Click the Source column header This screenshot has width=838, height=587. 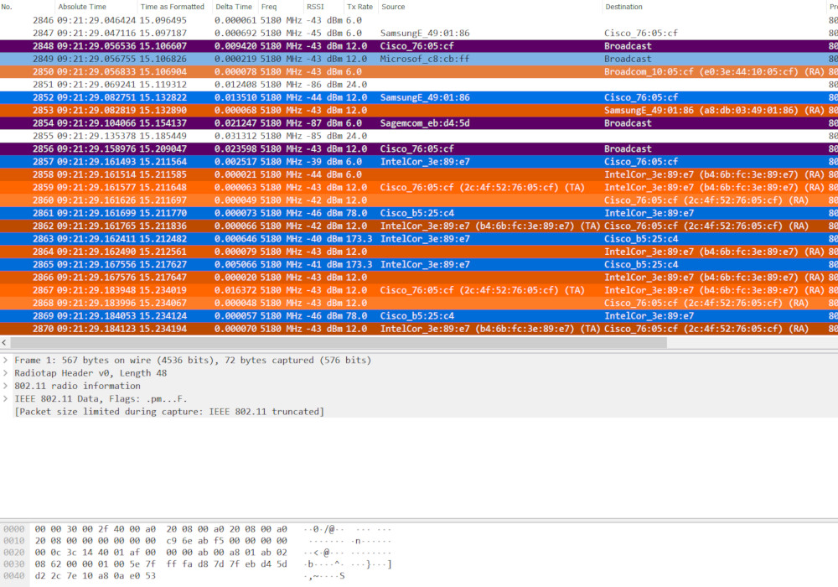click(x=394, y=7)
